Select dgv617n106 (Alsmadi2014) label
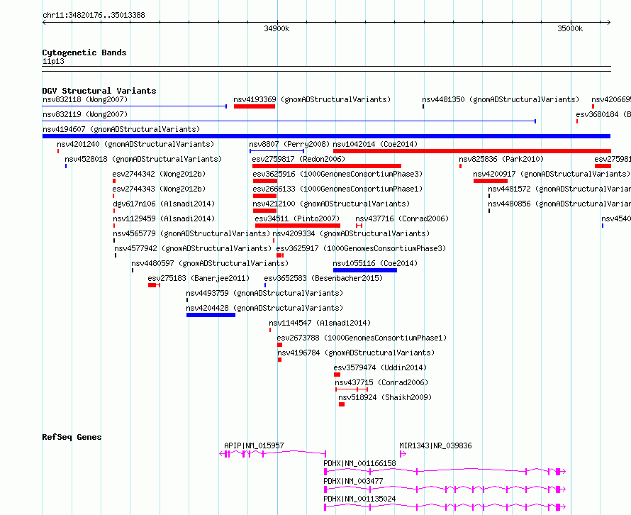Screen dimensions: 631x515 (x=164, y=204)
